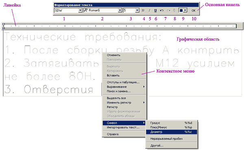The height and width of the screenshot is (150, 244).
Task: Click the Redo arrow icon in toolbar
Action: coord(168,11)
